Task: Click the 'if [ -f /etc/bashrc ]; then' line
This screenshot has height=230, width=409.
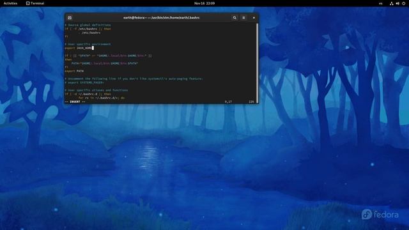Action: [88, 29]
